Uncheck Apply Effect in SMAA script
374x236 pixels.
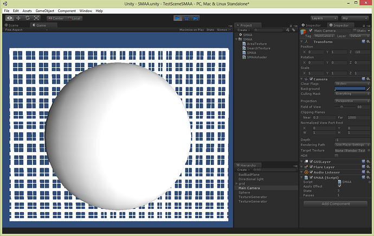point(339,186)
